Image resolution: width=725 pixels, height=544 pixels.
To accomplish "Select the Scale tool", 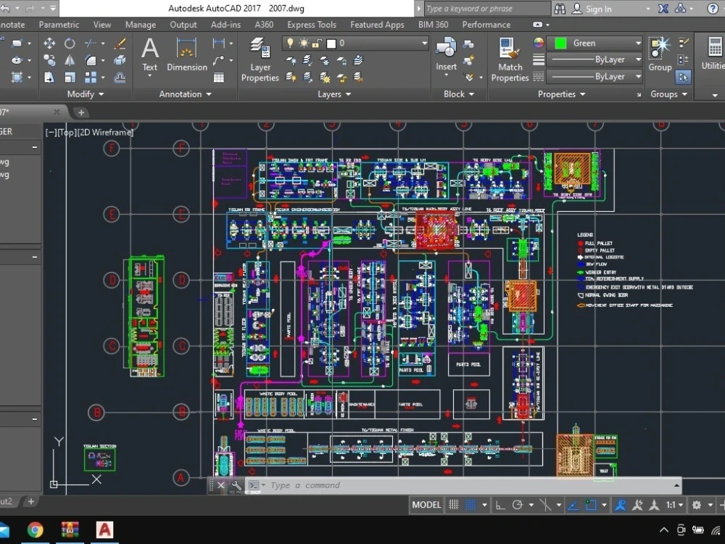I will (70, 78).
